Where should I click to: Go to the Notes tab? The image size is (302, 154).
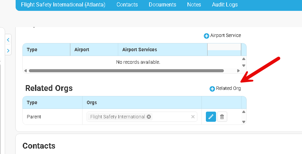click(x=194, y=5)
